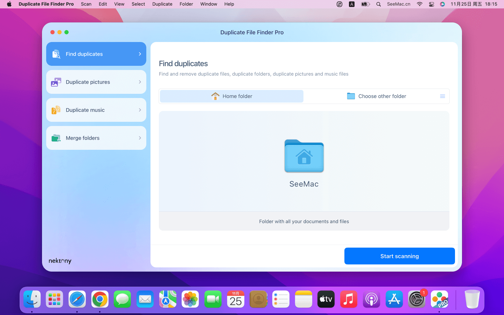The height and width of the screenshot is (315, 504).
Task: Open the Apple menu
Action: click(9, 4)
